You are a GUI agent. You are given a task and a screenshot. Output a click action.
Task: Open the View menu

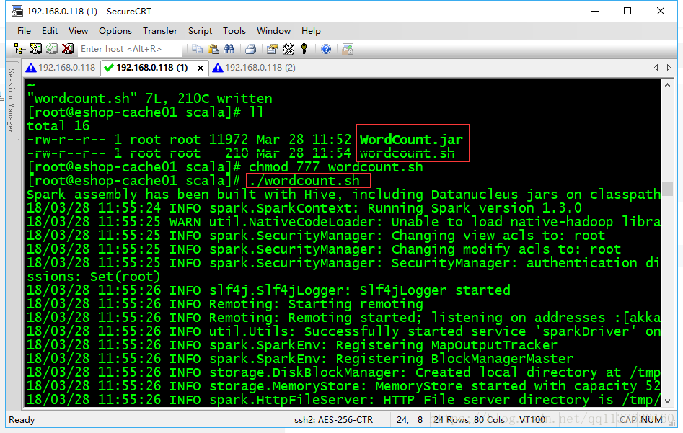pos(78,31)
